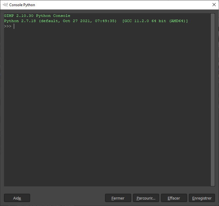Click the 'Python 2.7.18' version text

pos(20,21)
